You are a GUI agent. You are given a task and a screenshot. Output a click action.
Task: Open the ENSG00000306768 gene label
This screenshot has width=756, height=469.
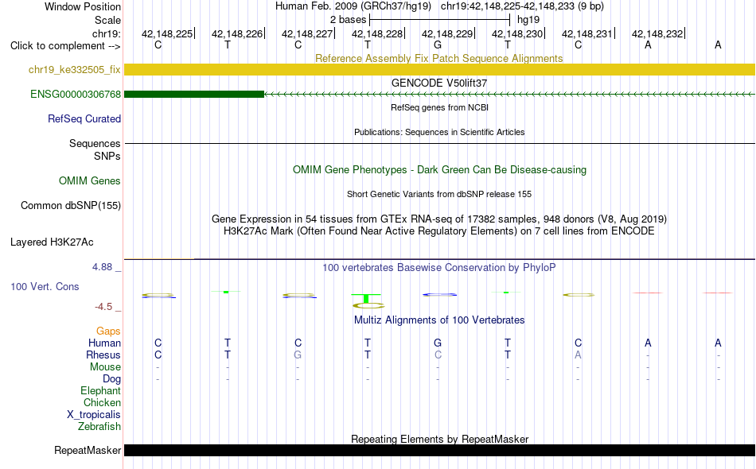click(76, 95)
